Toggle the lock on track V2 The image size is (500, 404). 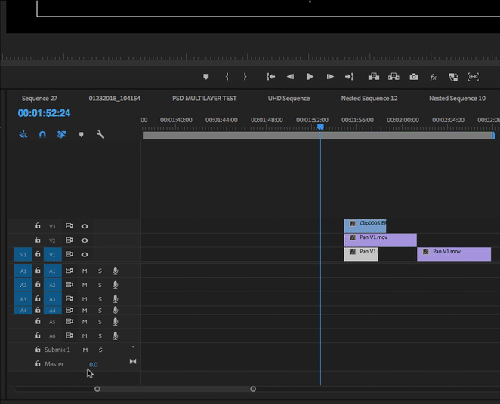pos(38,240)
